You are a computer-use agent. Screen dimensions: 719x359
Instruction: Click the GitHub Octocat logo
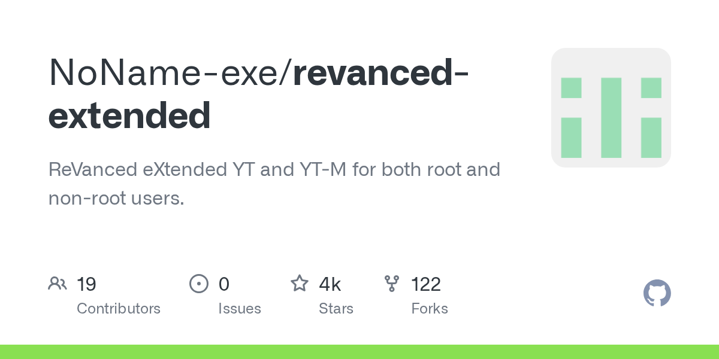pos(657,294)
